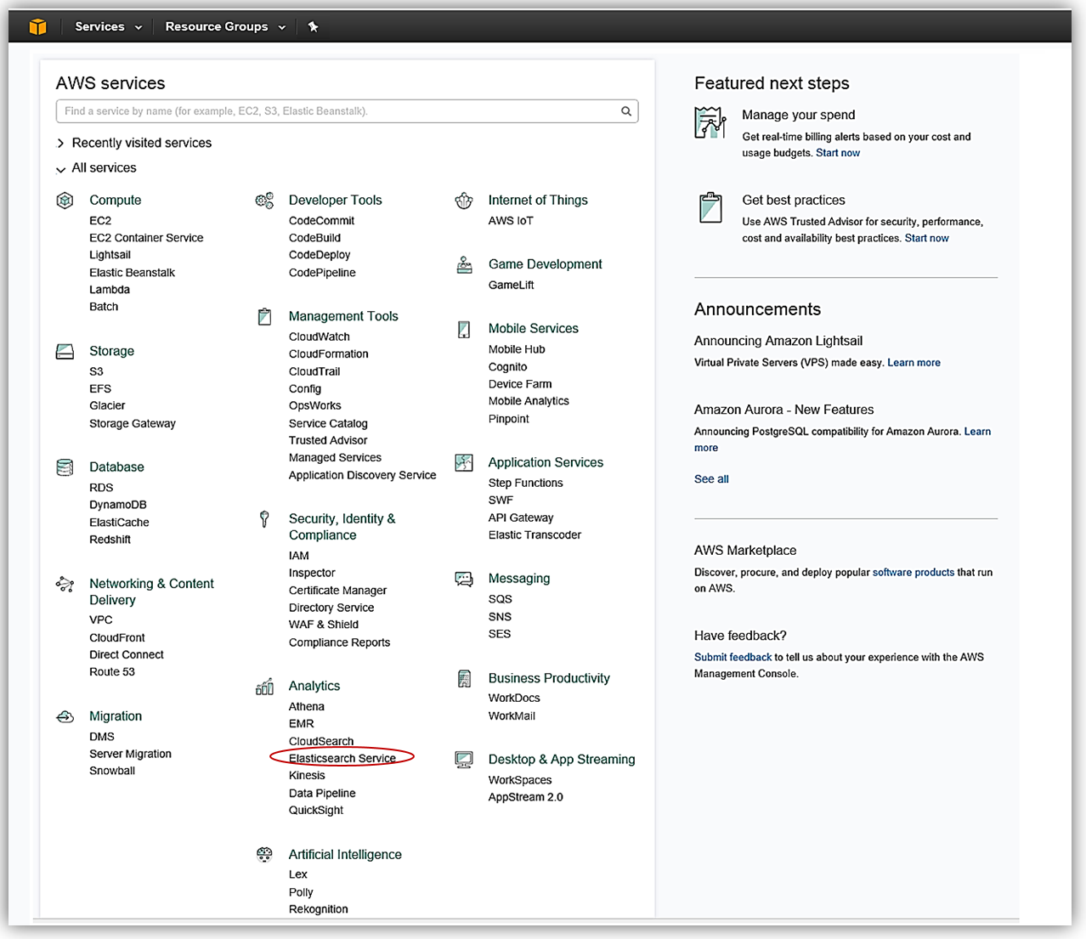This screenshot has width=1086, height=939.
Task: Click the pin shortcut icon in navbar
Action: [313, 26]
